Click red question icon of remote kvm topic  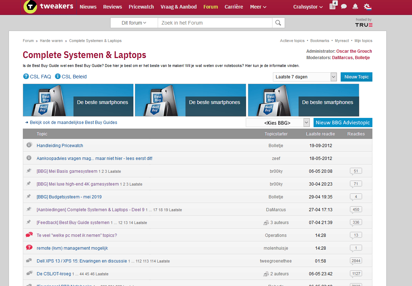29,248
